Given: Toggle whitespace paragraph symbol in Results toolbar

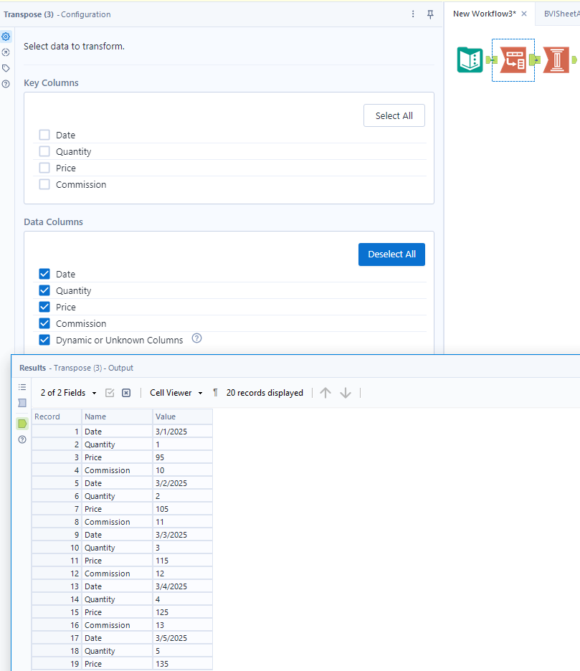Looking at the screenshot, I should [215, 393].
